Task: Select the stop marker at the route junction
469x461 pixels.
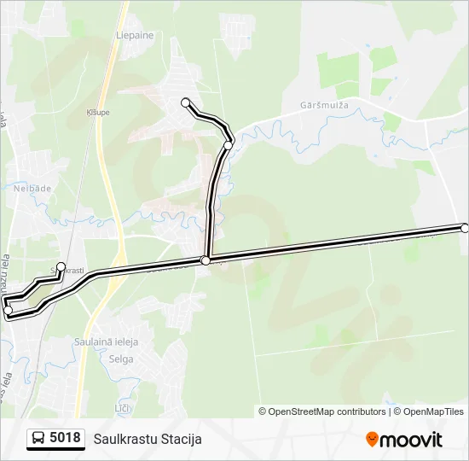Action: [206, 260]
